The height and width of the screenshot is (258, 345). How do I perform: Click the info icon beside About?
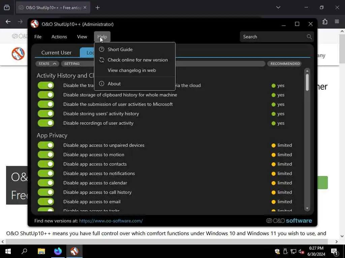101,84
